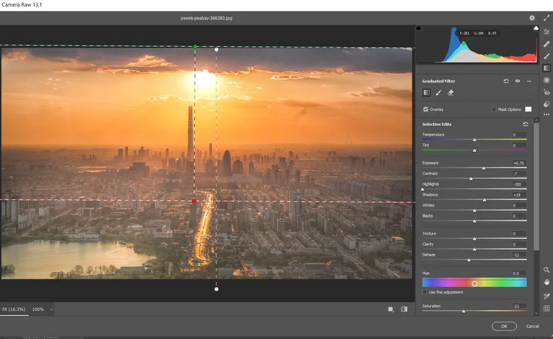Open Graduated Filter more options menu
553x339 pixels.
(x=528, y=81)
